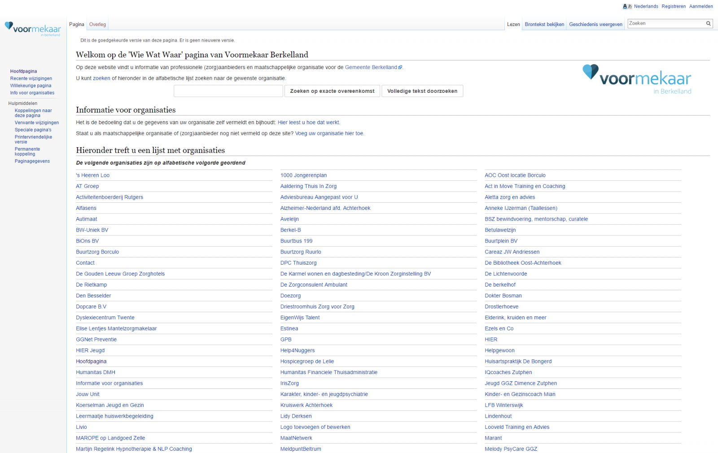
Task: Click the Registreren link
Action: 674,6
